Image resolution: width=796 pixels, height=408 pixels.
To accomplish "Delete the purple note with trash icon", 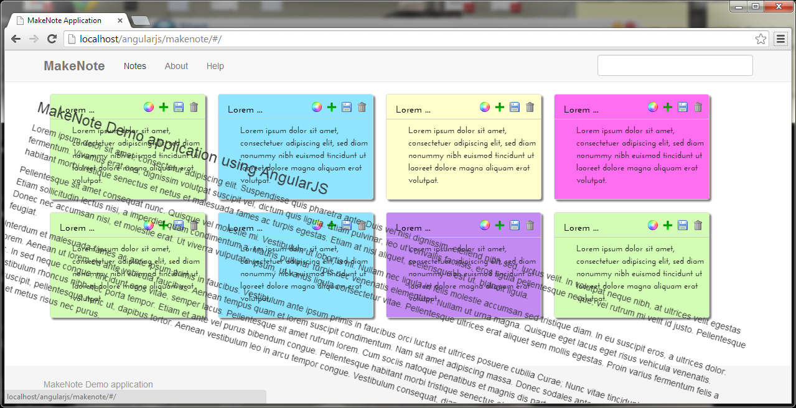I will pos(530,225).
